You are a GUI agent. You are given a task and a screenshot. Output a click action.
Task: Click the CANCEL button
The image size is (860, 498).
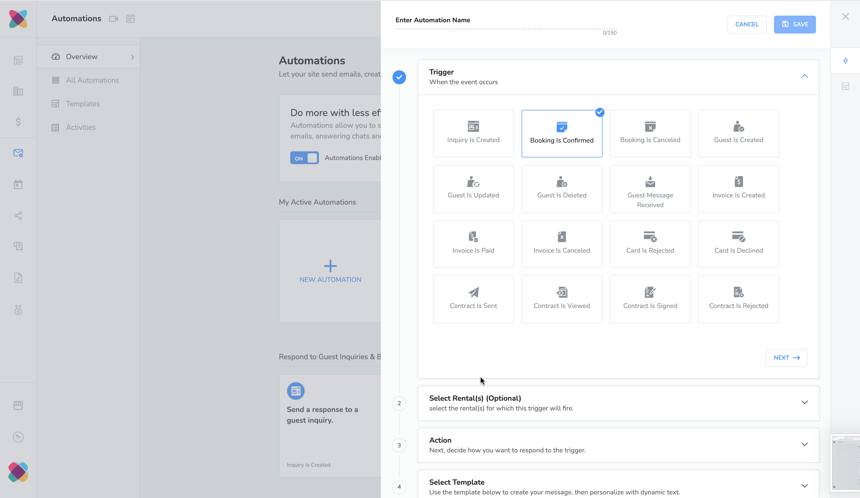point(746,24)
